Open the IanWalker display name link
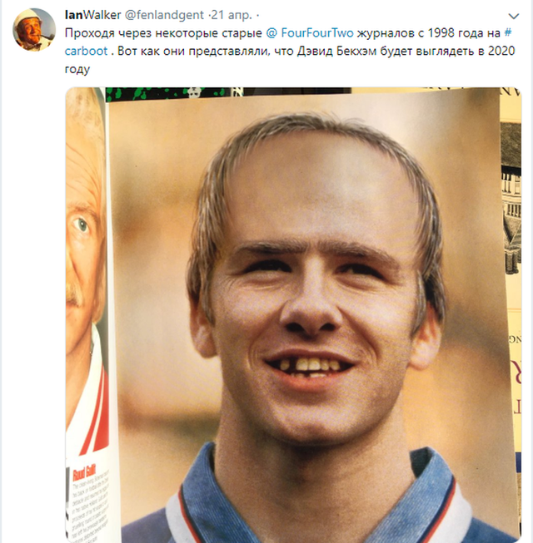The height and width of the screenshot is (543, 533). point(92,15)
